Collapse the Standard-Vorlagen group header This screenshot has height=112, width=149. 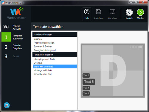coord(55,34)
